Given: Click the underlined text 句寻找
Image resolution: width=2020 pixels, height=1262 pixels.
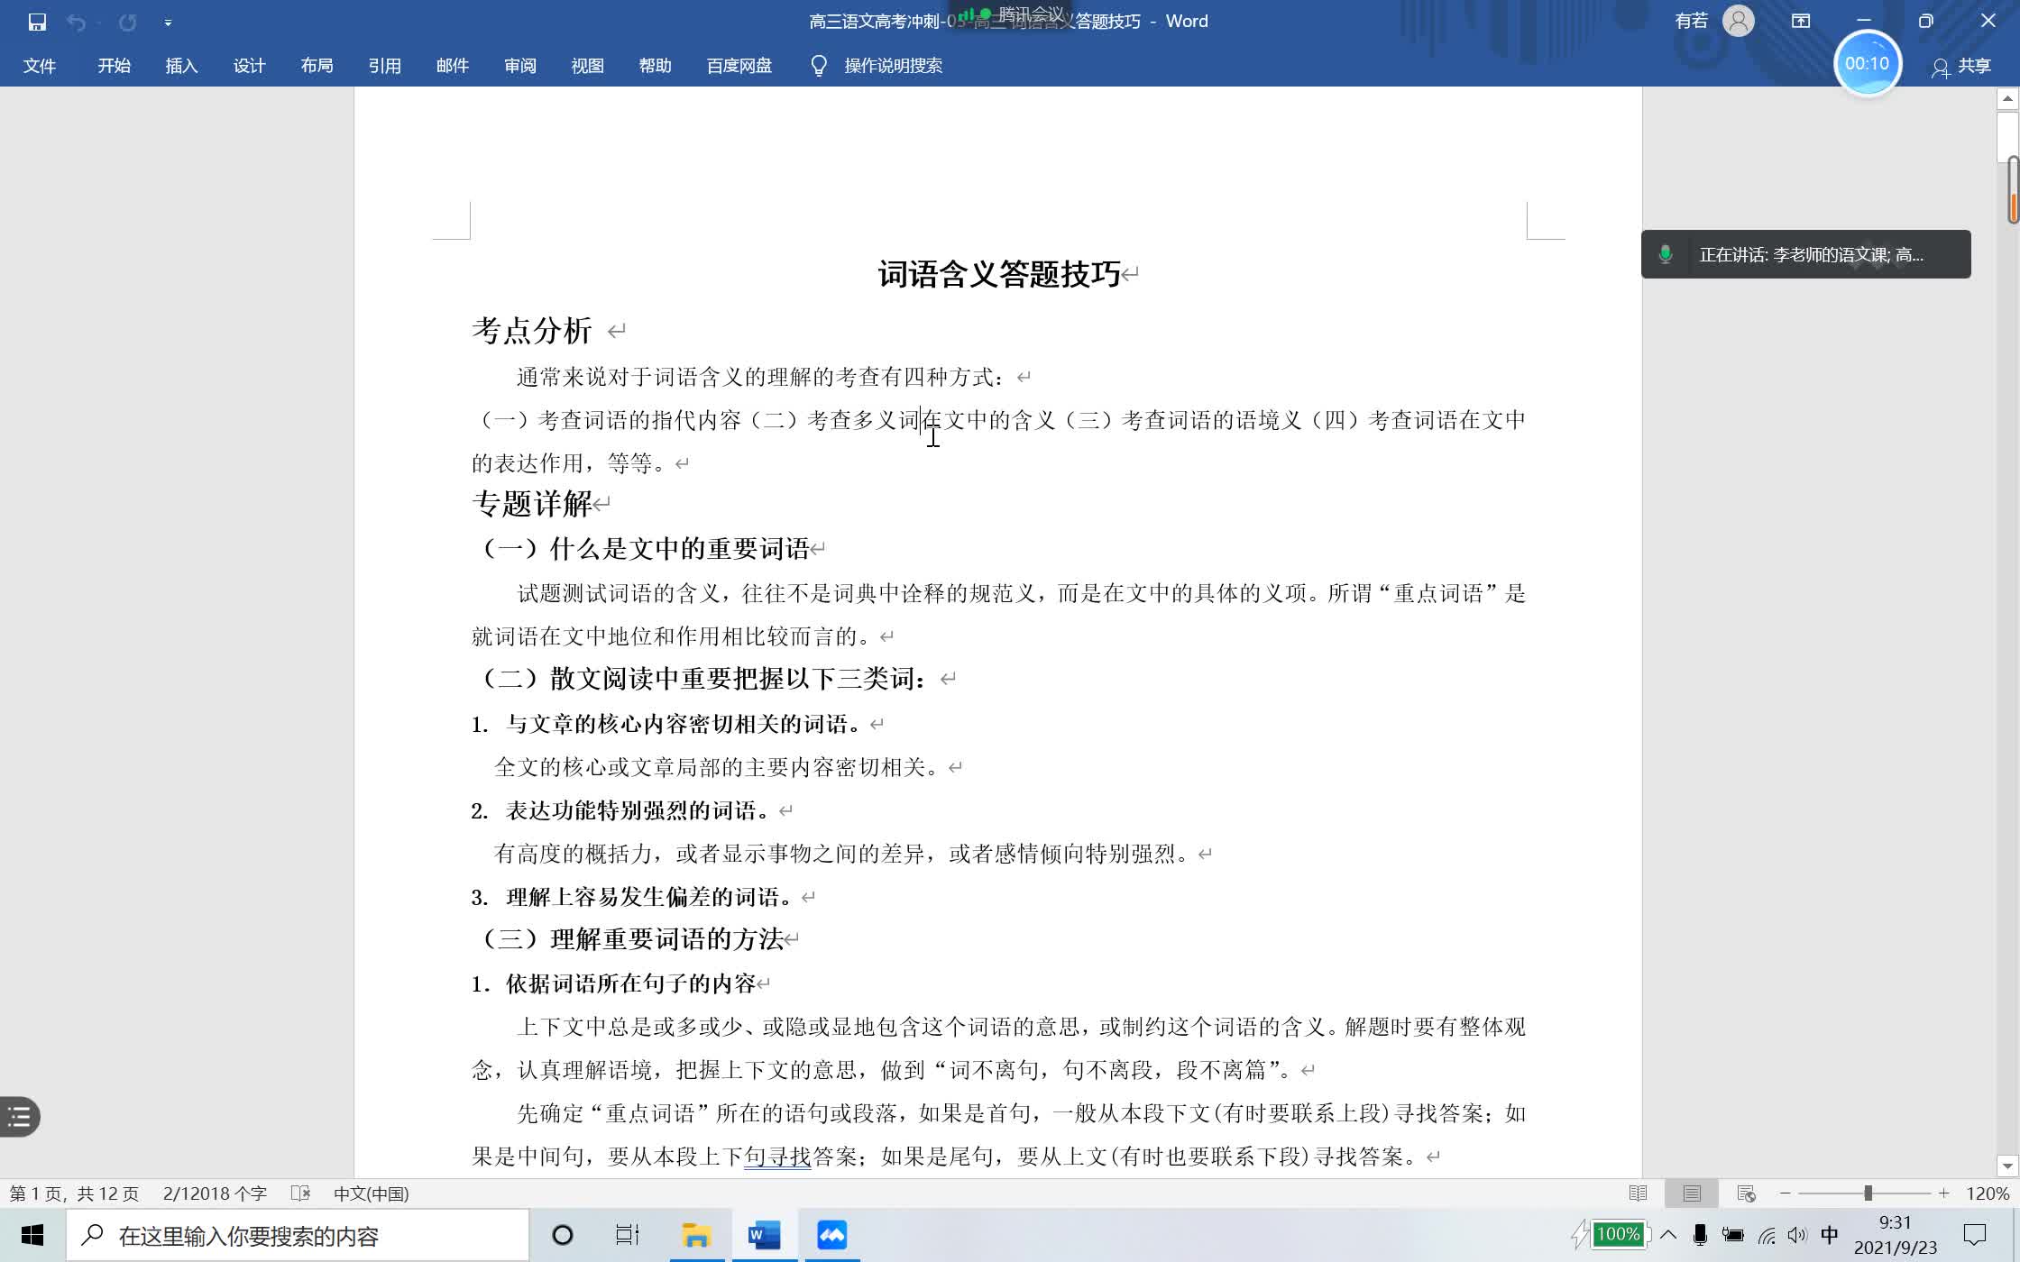Looking at the screenshot, I should [777, 1157].
